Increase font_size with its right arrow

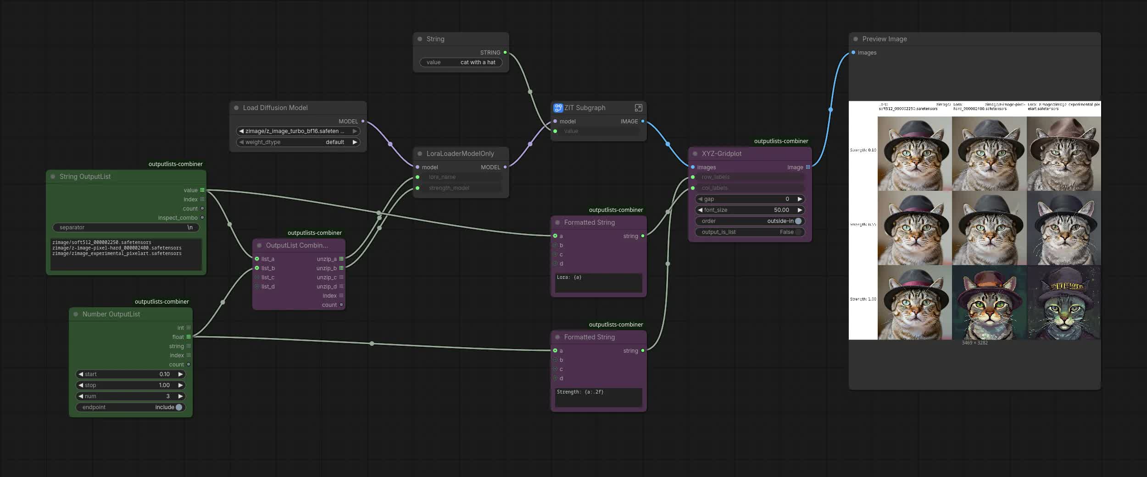pyautogui.click(x=800, y=210)
